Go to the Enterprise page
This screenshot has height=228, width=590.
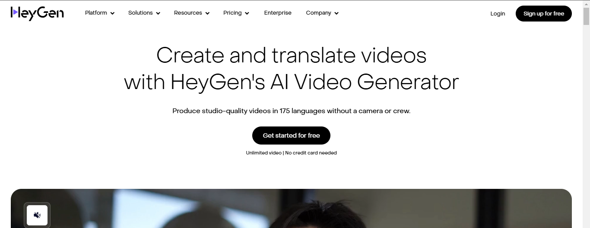278,13
